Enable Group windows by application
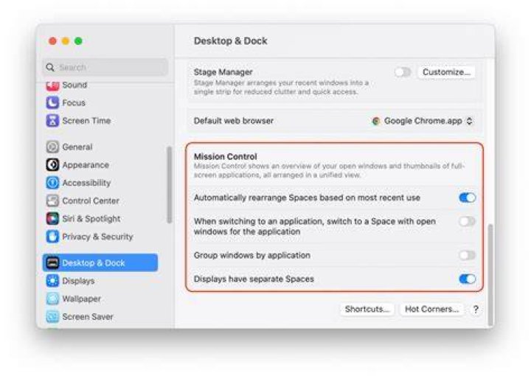This screenshot has height=376, width=531. click(x=468, y=255)
